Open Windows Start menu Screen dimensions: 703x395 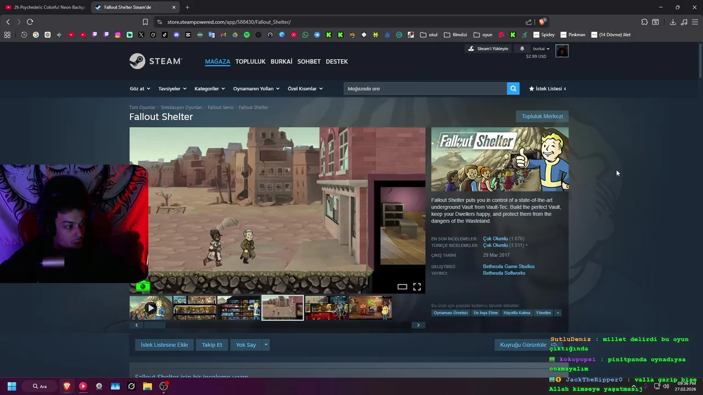coord(12,386)
